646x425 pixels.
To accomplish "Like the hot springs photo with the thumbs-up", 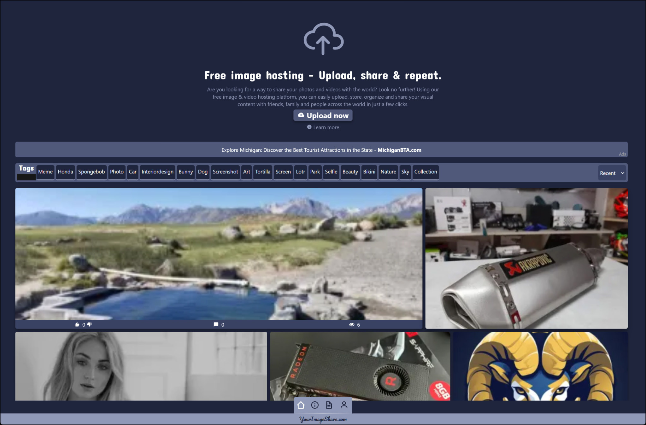I will (x=77, y=324).
